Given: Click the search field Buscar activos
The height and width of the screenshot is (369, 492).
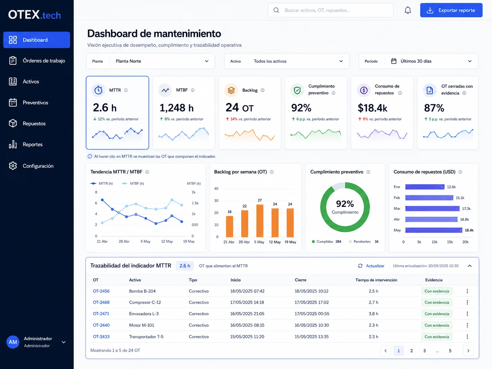Looking at the screenshot, I should pyautogui.click(x=331, y=10).
